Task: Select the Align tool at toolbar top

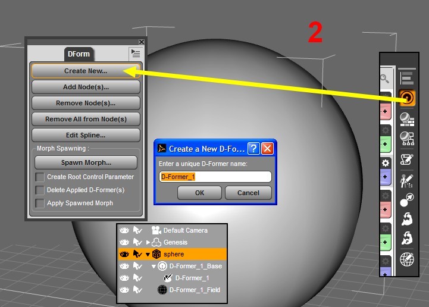Action: (x=407, y=77)
